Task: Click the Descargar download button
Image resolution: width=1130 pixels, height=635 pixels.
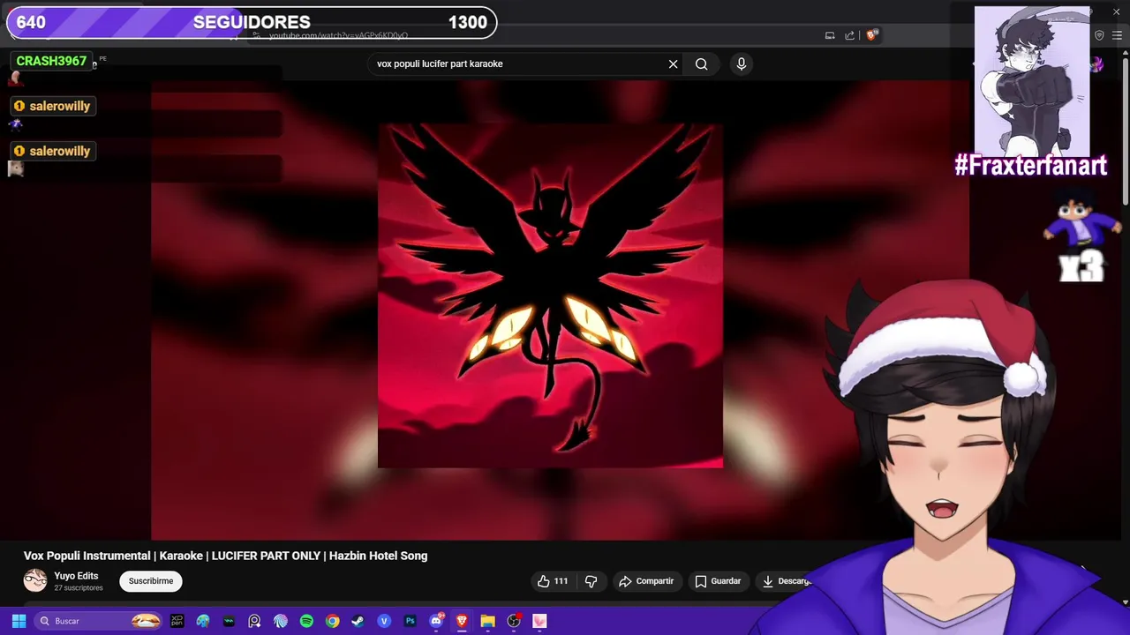Action: [787, 581]
